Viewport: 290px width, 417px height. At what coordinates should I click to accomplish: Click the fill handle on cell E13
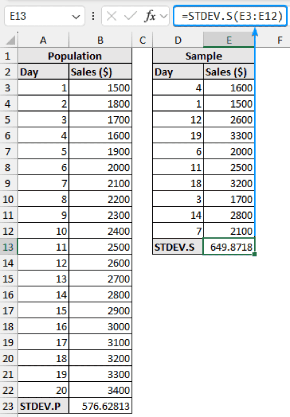click(254, 254)
